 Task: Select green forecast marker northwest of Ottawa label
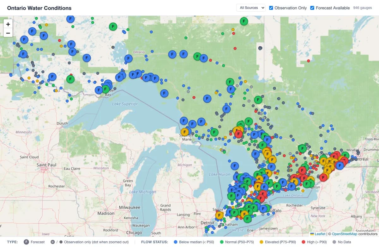click(302, 148)
